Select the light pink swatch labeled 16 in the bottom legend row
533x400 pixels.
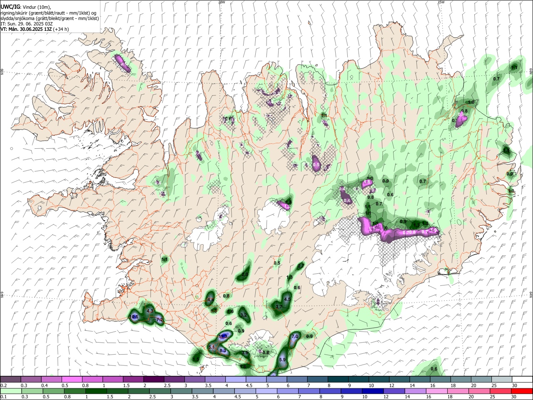pos(437,391)
